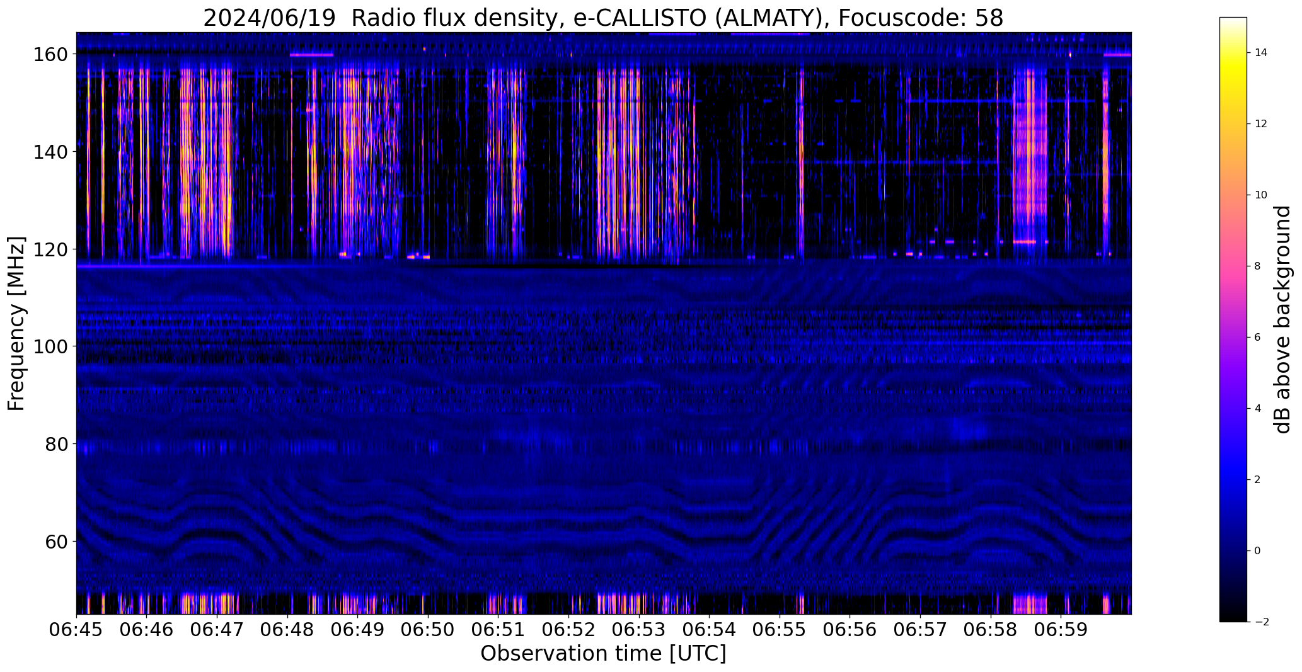Click the colorbar tick label 14
The image size is (1302, 672).
pos(1260,53)
